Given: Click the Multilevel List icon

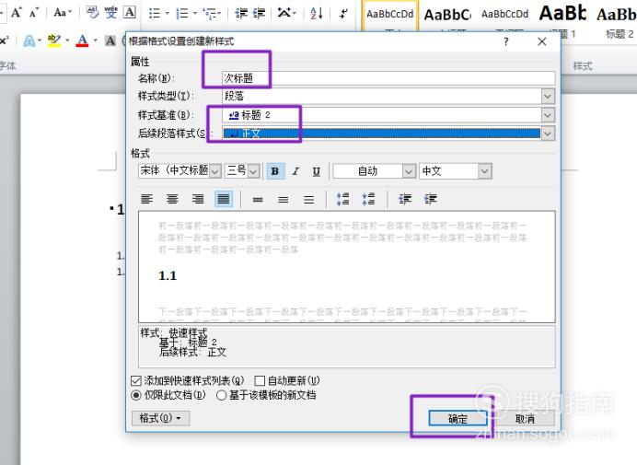Looking at the screenshot, I should [x=211, y=14].
